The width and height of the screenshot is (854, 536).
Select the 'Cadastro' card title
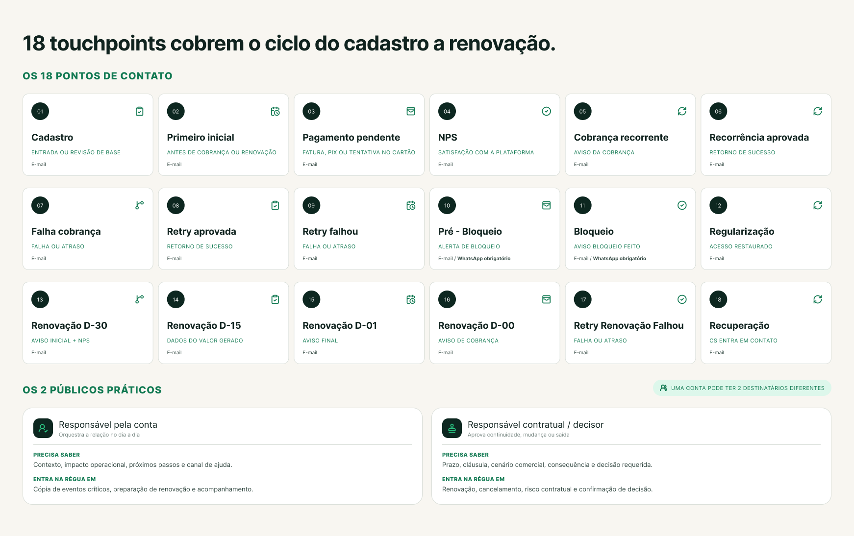tap(52, 138)
